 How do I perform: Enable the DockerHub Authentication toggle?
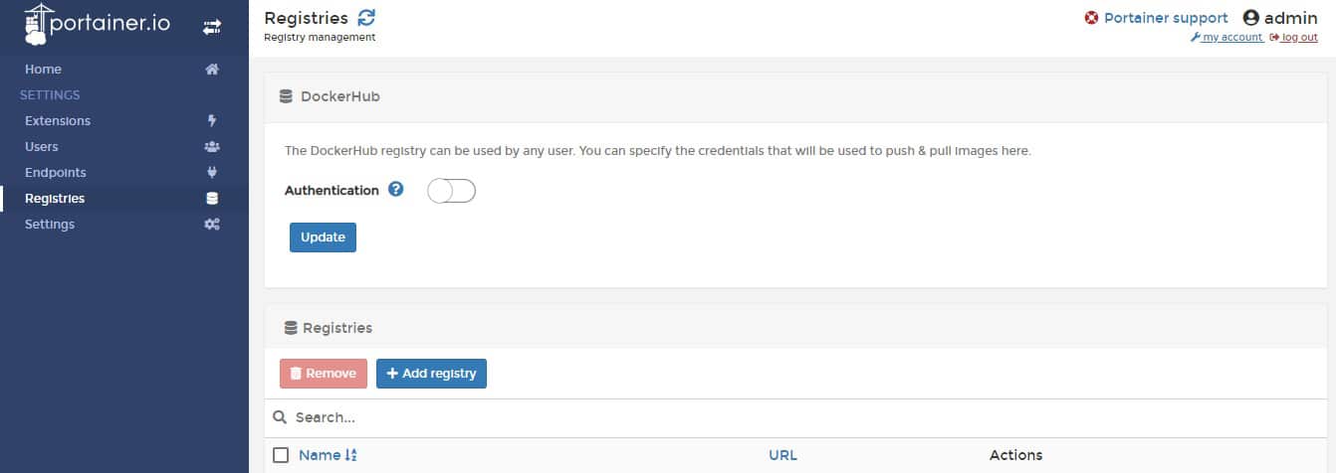(x=451, y=191)
